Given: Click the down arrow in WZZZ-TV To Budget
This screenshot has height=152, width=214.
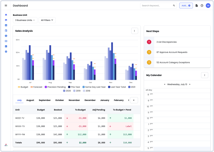Looking at the screenshot, I should pos(67,118).
